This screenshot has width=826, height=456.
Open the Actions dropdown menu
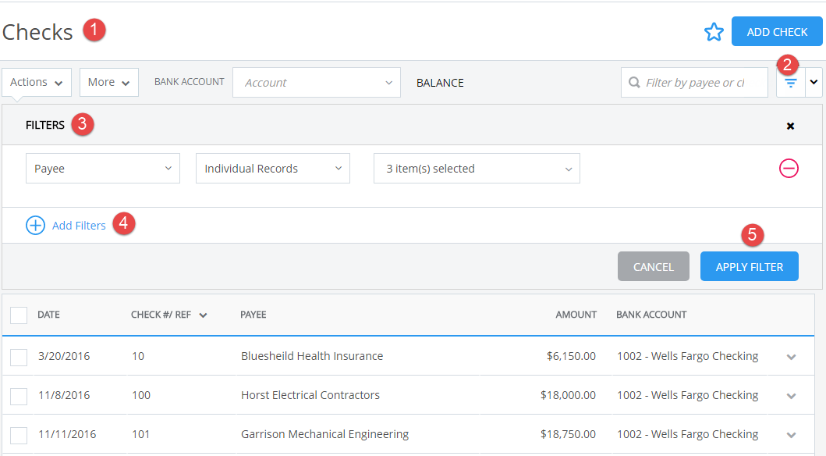(37, 82)
